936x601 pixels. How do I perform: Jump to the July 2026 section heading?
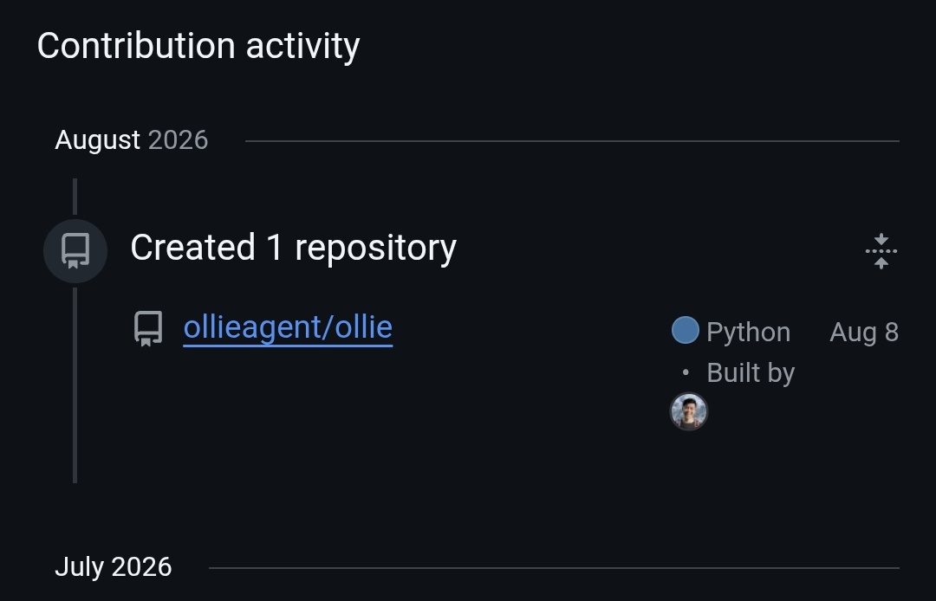(x=114, y=567)
